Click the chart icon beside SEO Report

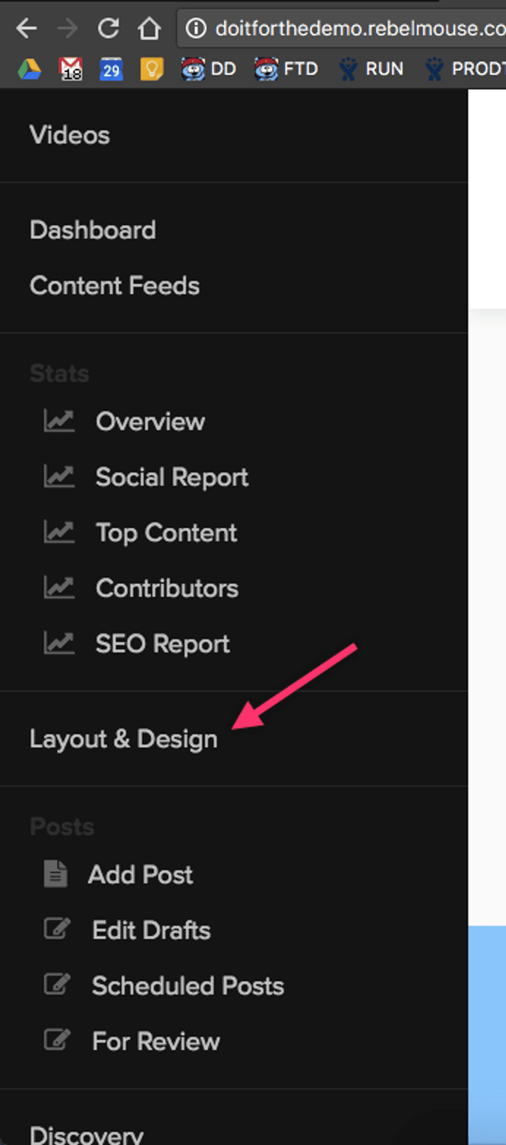click(x=59, y=643)
